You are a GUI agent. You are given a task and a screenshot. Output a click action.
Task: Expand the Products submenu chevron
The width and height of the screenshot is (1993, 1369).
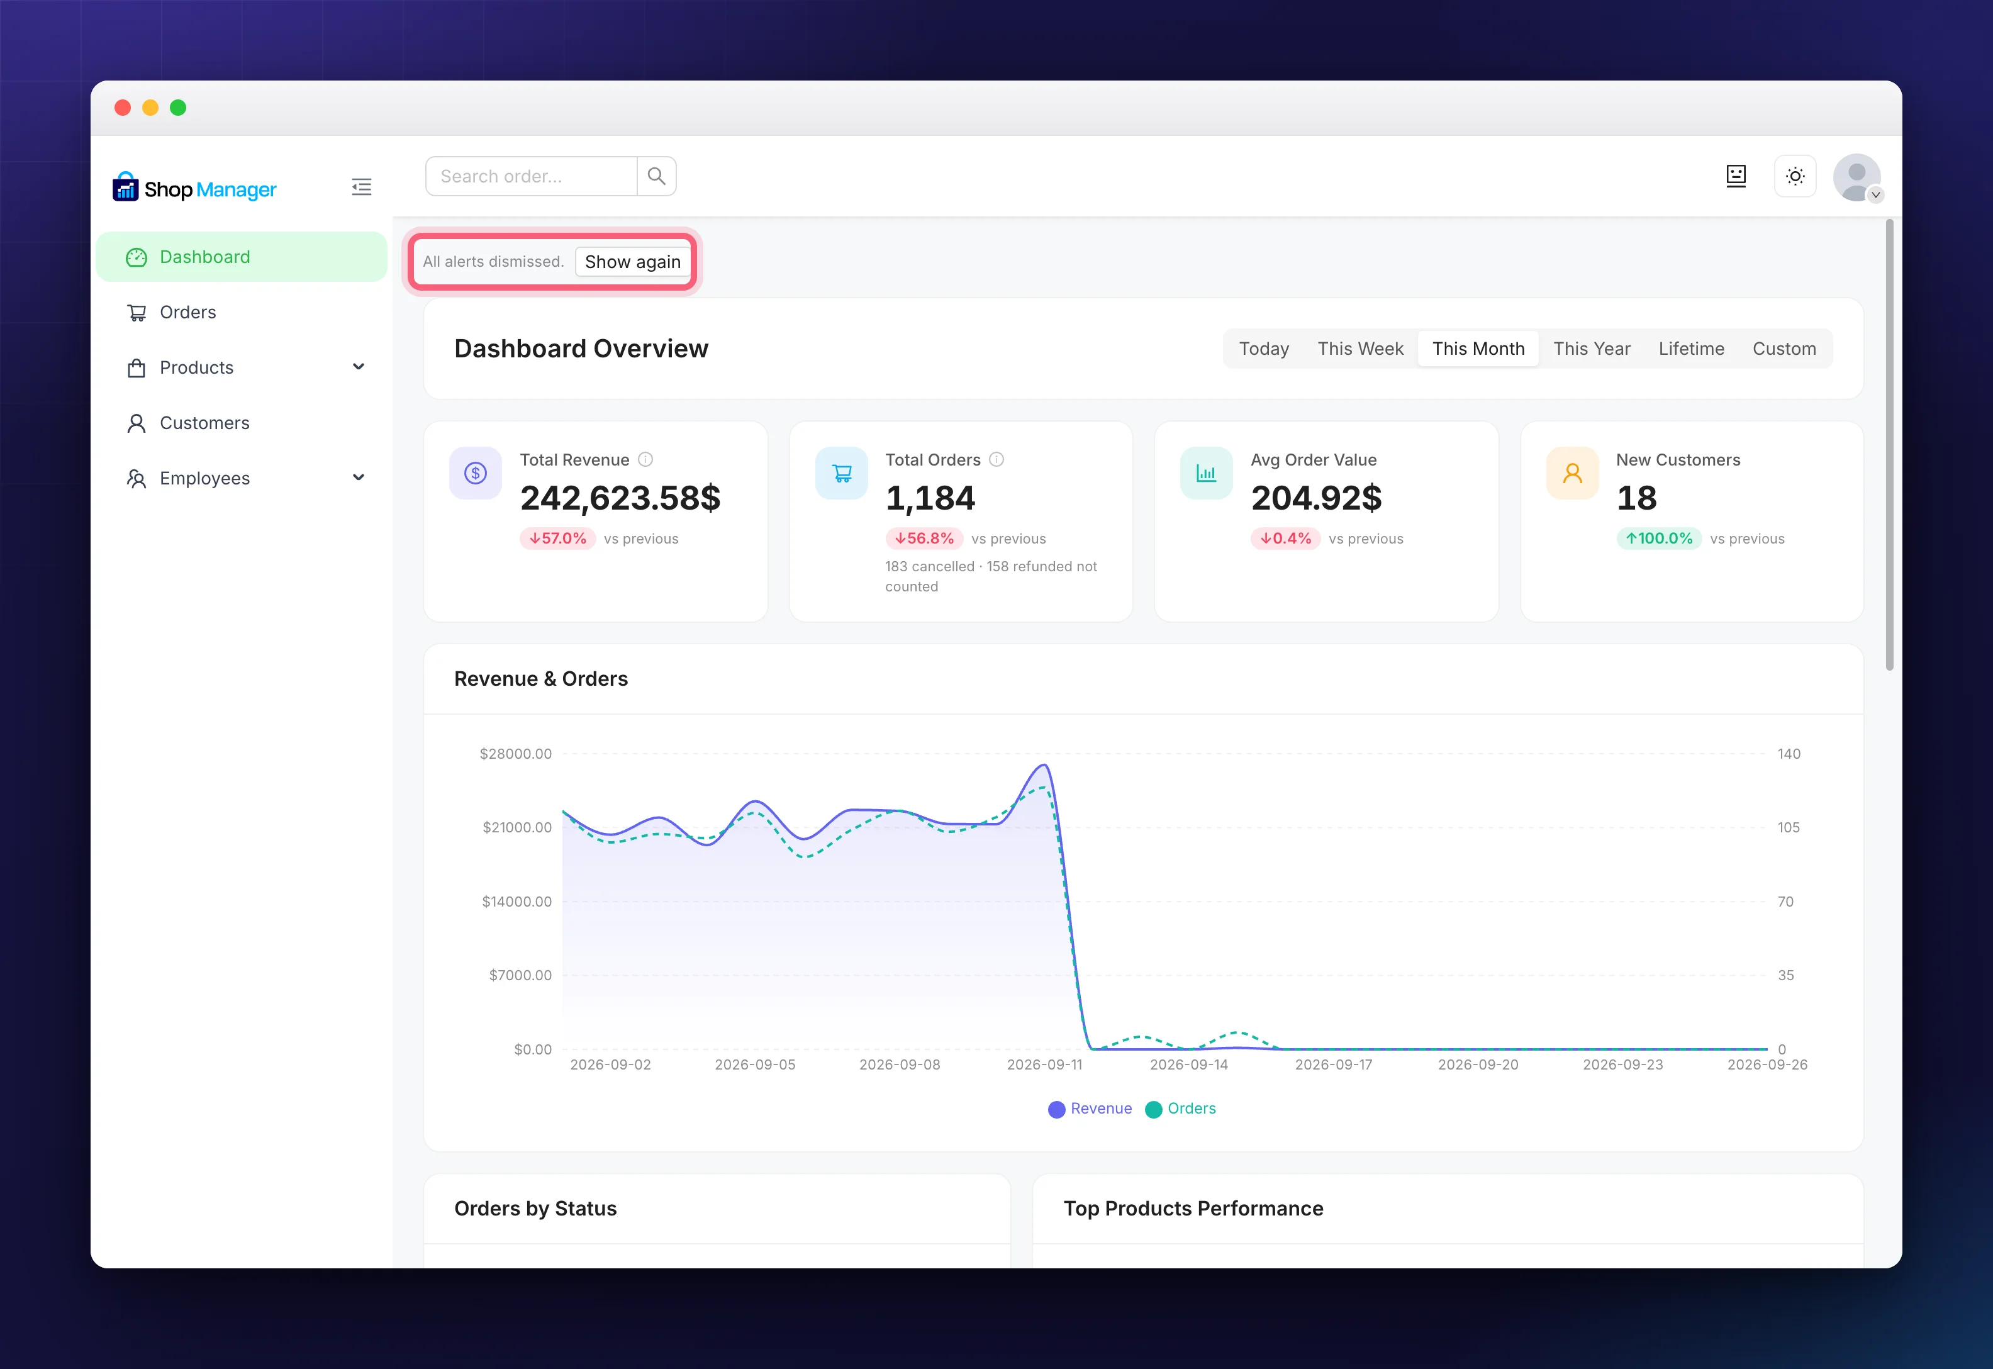coord(359,367)
